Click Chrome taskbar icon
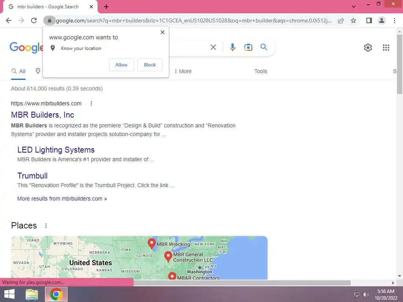 coord(56,294)
